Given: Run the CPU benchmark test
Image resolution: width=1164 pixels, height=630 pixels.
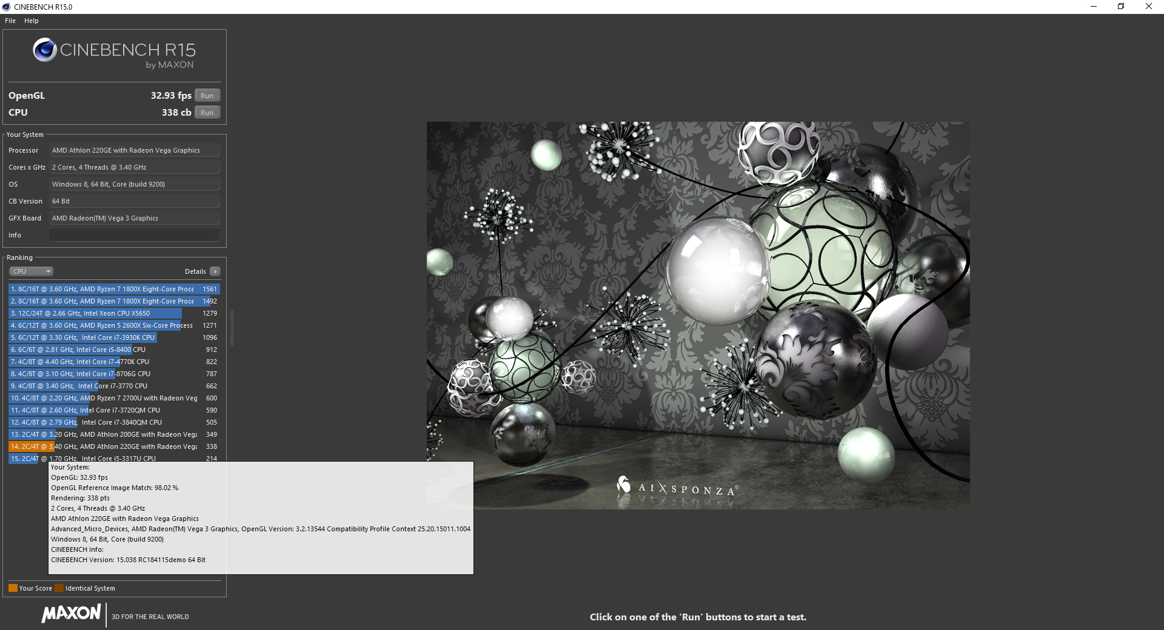Looking at the screenshot, I should tap(207, 113).
